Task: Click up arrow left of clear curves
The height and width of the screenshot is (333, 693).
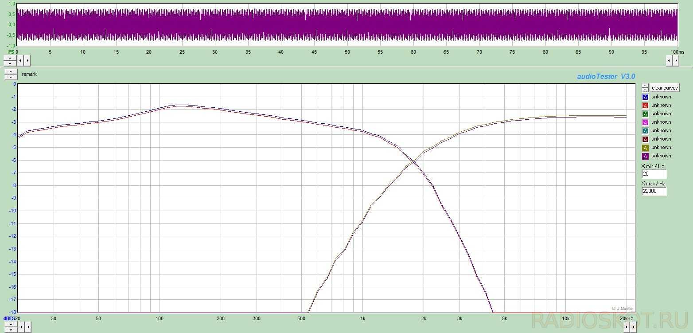Action: click(645, 86)
